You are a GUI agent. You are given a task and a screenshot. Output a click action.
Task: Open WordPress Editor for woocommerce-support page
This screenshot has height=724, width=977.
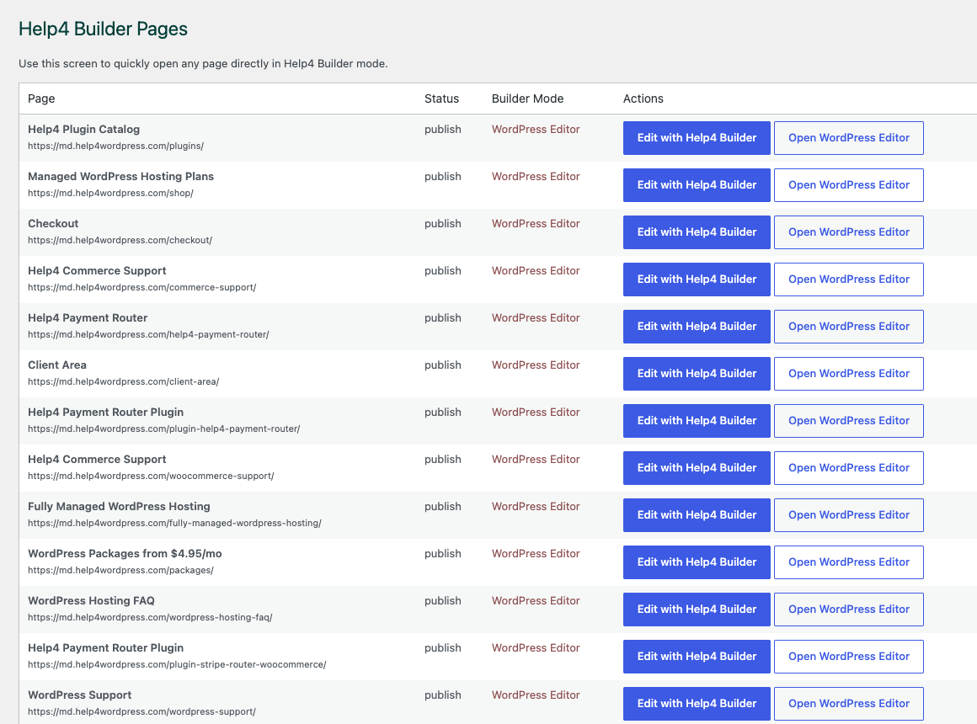(x=849, y=468)
